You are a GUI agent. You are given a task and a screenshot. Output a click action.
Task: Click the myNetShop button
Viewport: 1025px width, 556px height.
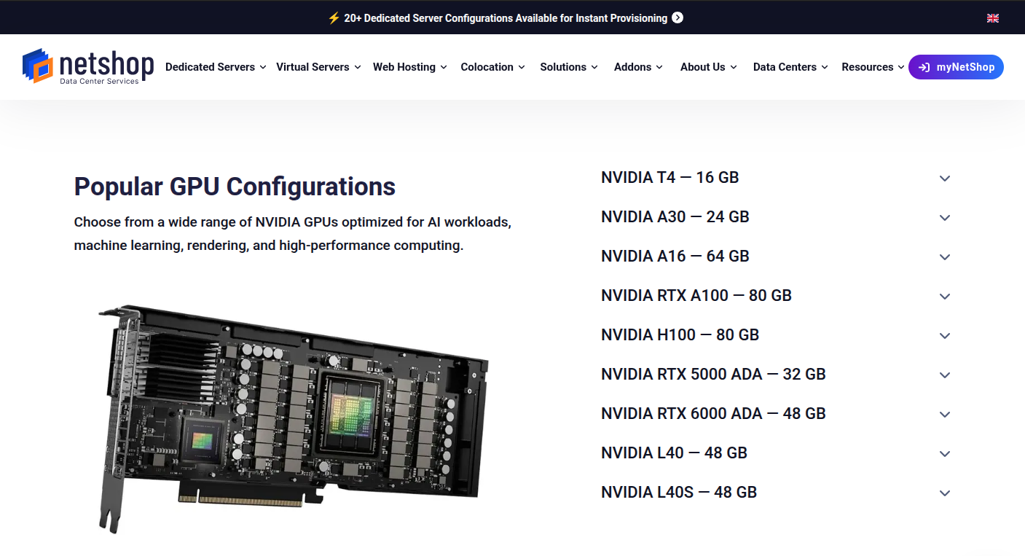click(956, 66)
